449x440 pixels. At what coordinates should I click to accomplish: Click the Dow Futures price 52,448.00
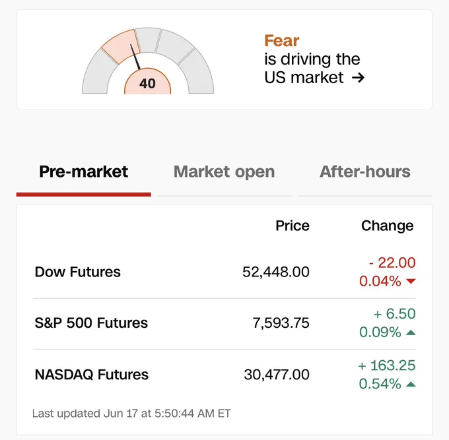[x=276, y=272]
